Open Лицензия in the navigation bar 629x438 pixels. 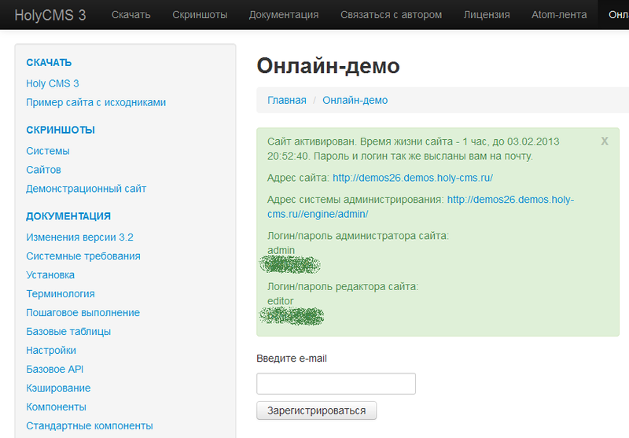pos(487,15)
